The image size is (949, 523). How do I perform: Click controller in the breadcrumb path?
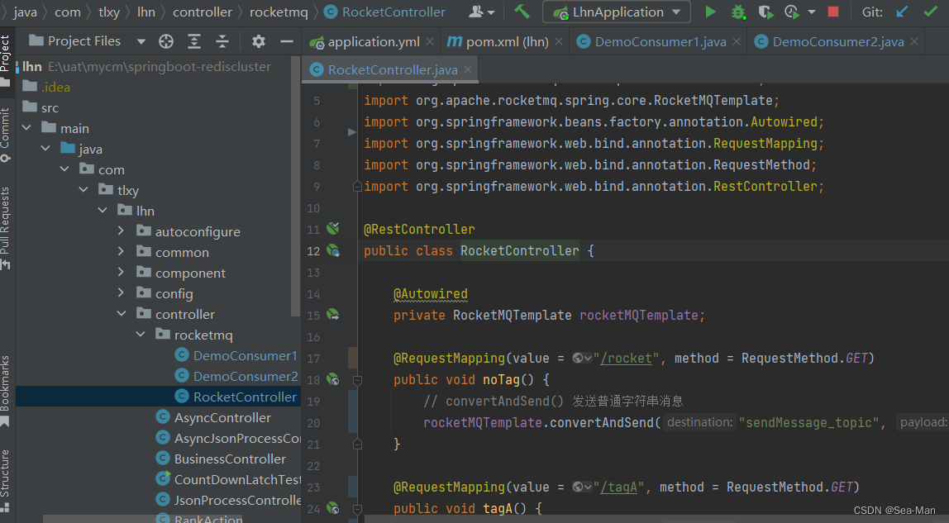click(x=203, y=12)
